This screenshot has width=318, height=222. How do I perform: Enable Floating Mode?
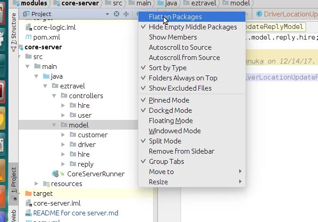(192, 121)
